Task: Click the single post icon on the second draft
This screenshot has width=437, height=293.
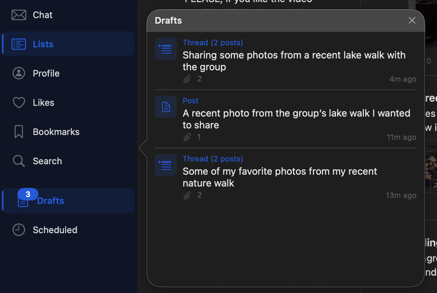Action: click(166, 107)
